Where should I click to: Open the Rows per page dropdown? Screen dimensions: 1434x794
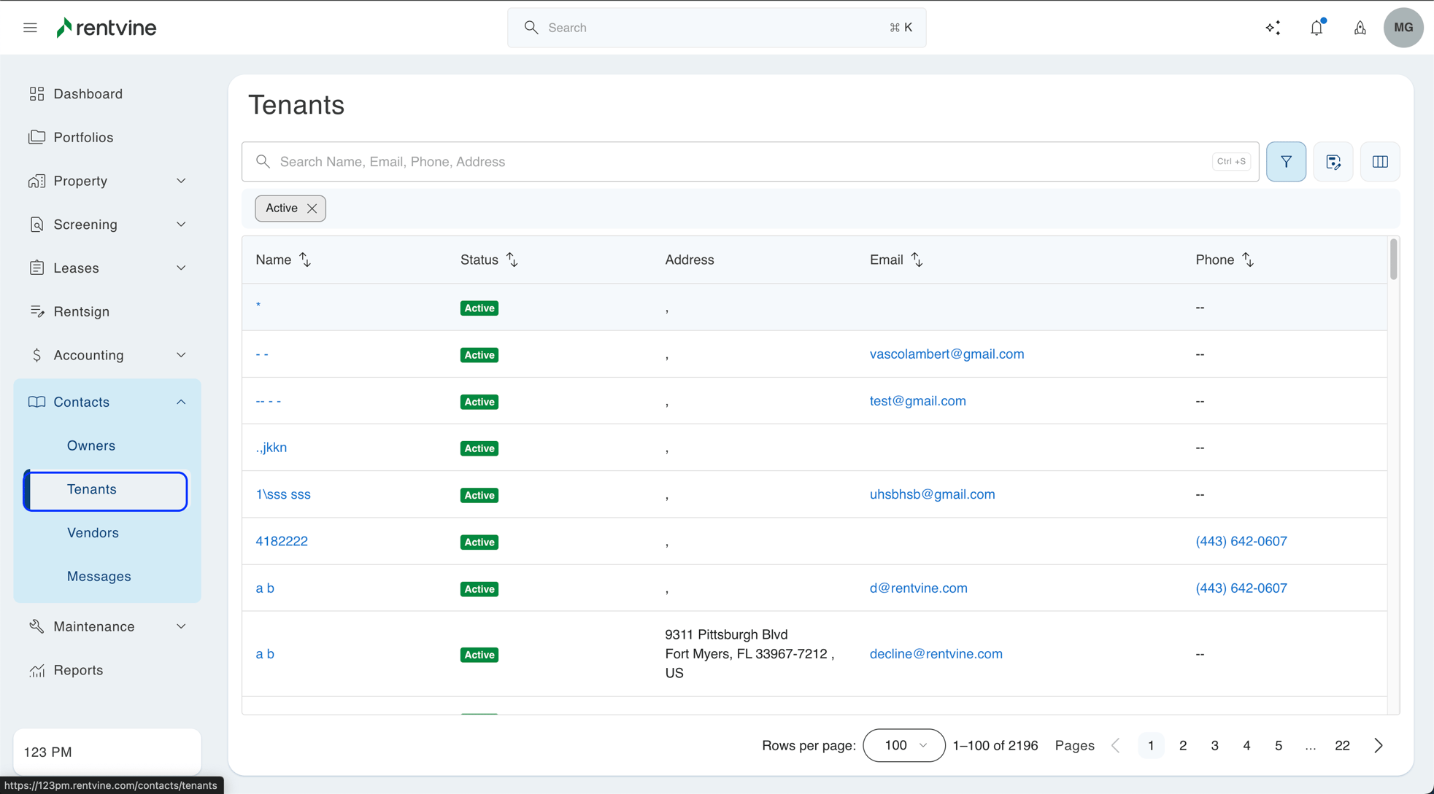click(903, 745)
